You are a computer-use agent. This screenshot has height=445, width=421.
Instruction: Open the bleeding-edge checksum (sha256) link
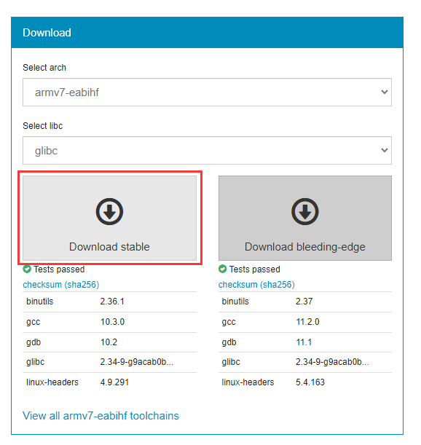click(x=256, y=284)
